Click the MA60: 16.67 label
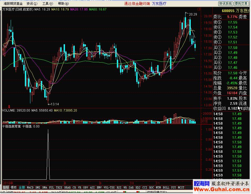 click(98, 9)
